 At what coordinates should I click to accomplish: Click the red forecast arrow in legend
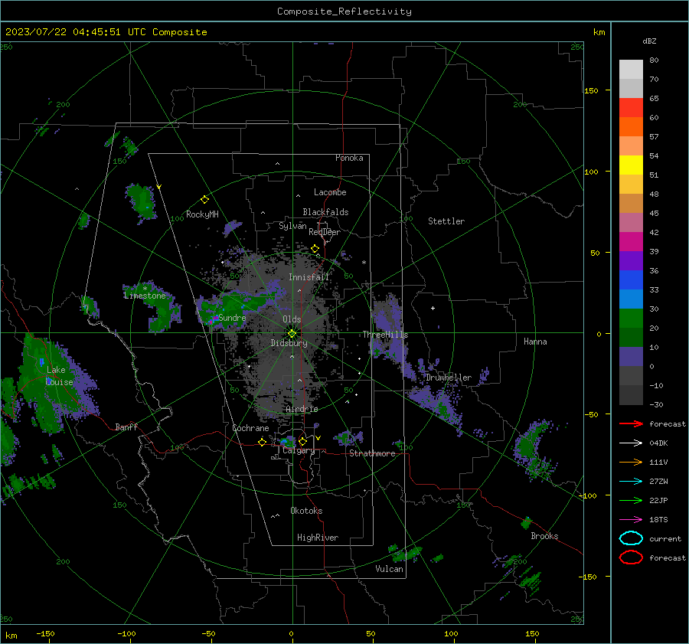[631, 423]
